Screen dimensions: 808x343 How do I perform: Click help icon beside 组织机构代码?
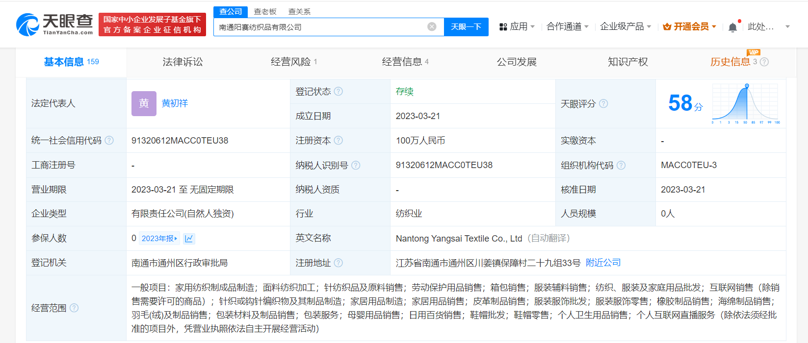621,165
